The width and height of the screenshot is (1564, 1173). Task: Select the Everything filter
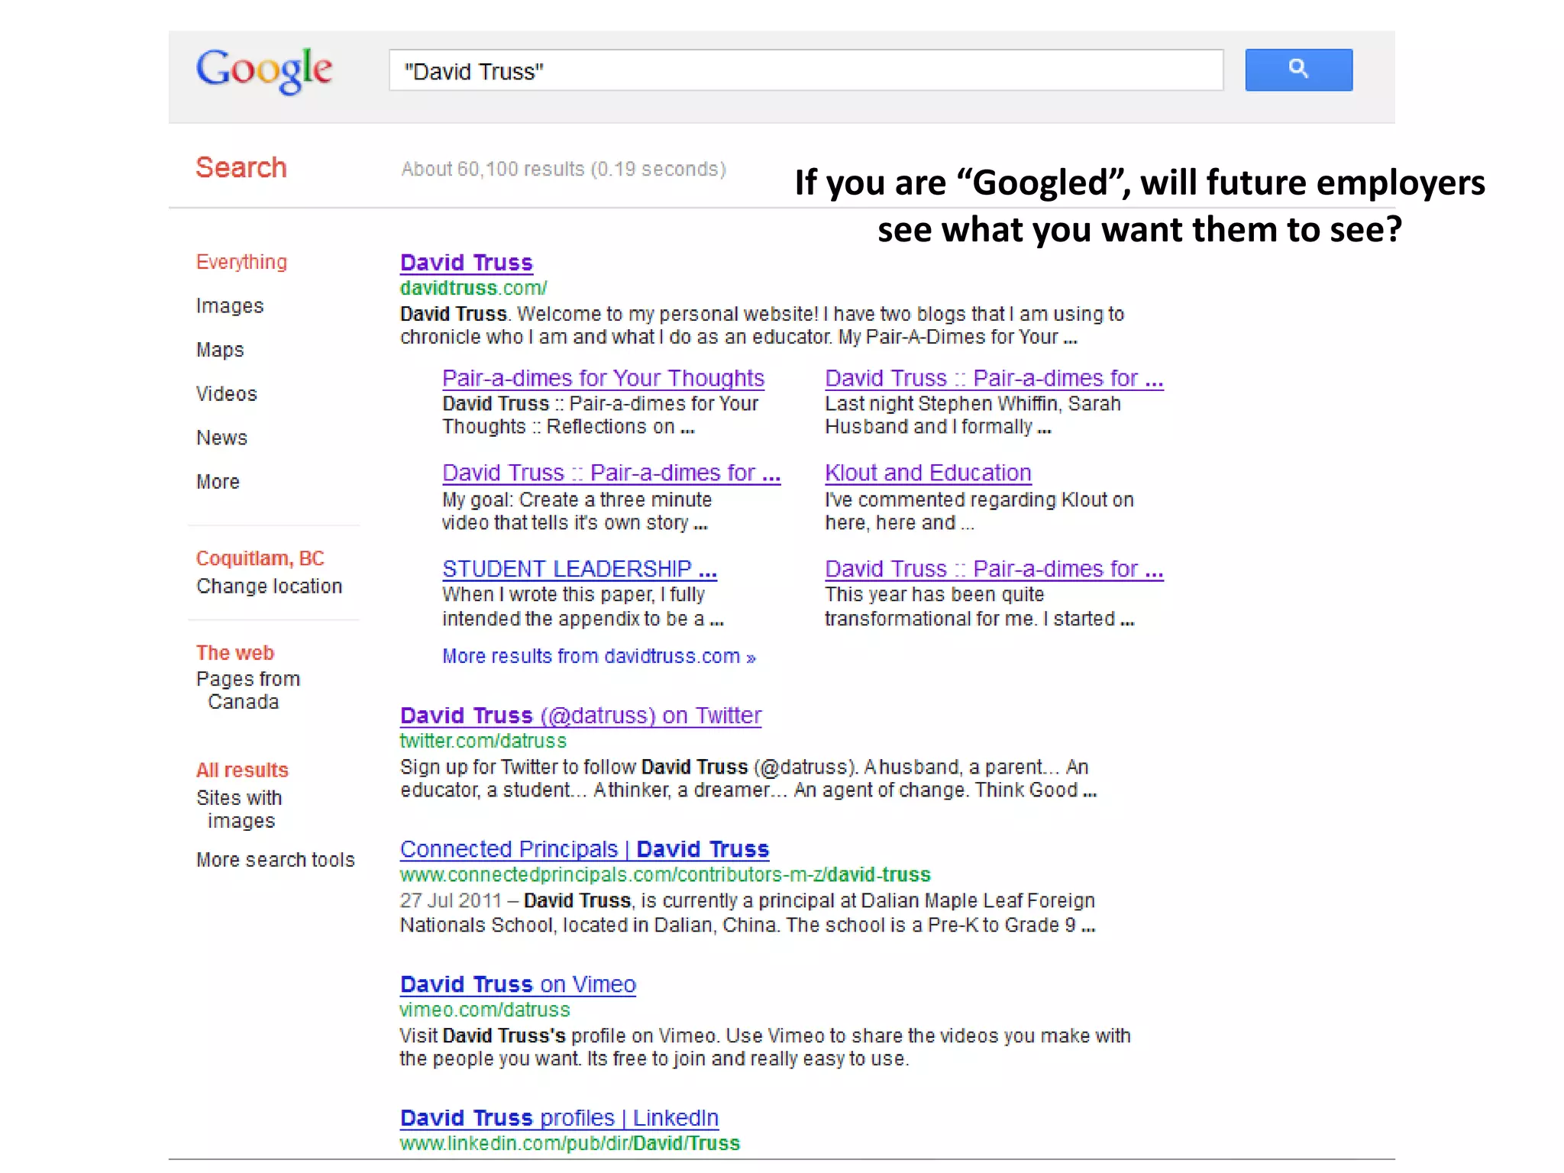[x=241, y=262]
